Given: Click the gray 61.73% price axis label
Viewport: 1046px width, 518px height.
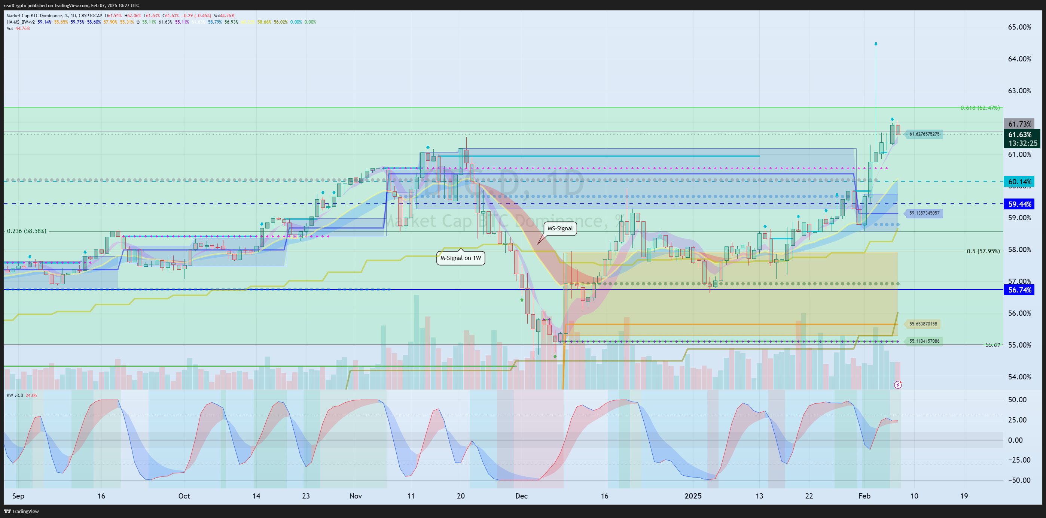Looking at the screenshot, I should [1019, 124].
